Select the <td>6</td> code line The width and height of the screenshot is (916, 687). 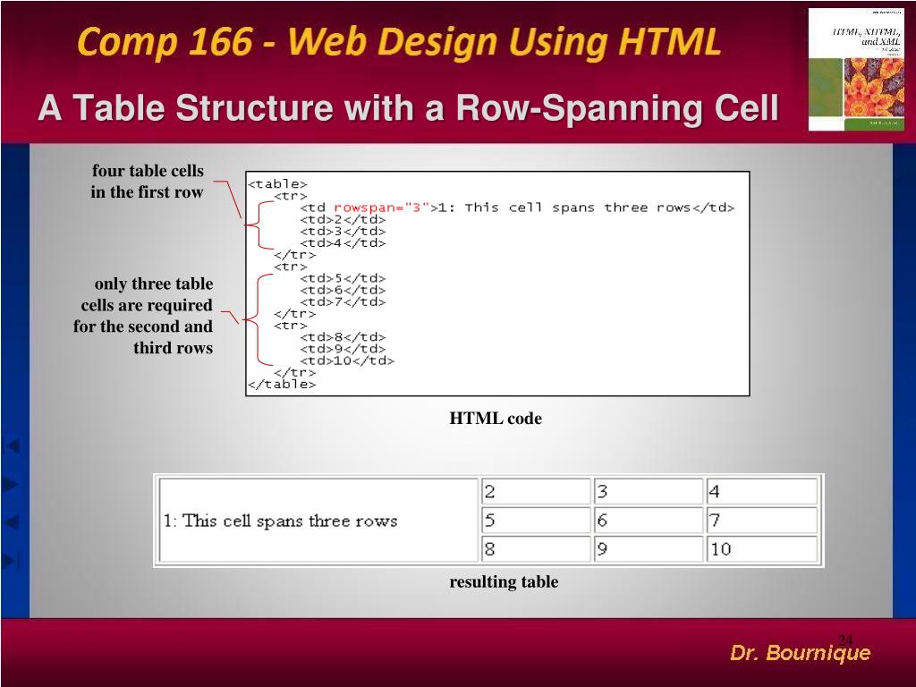(x=343, y=290)
